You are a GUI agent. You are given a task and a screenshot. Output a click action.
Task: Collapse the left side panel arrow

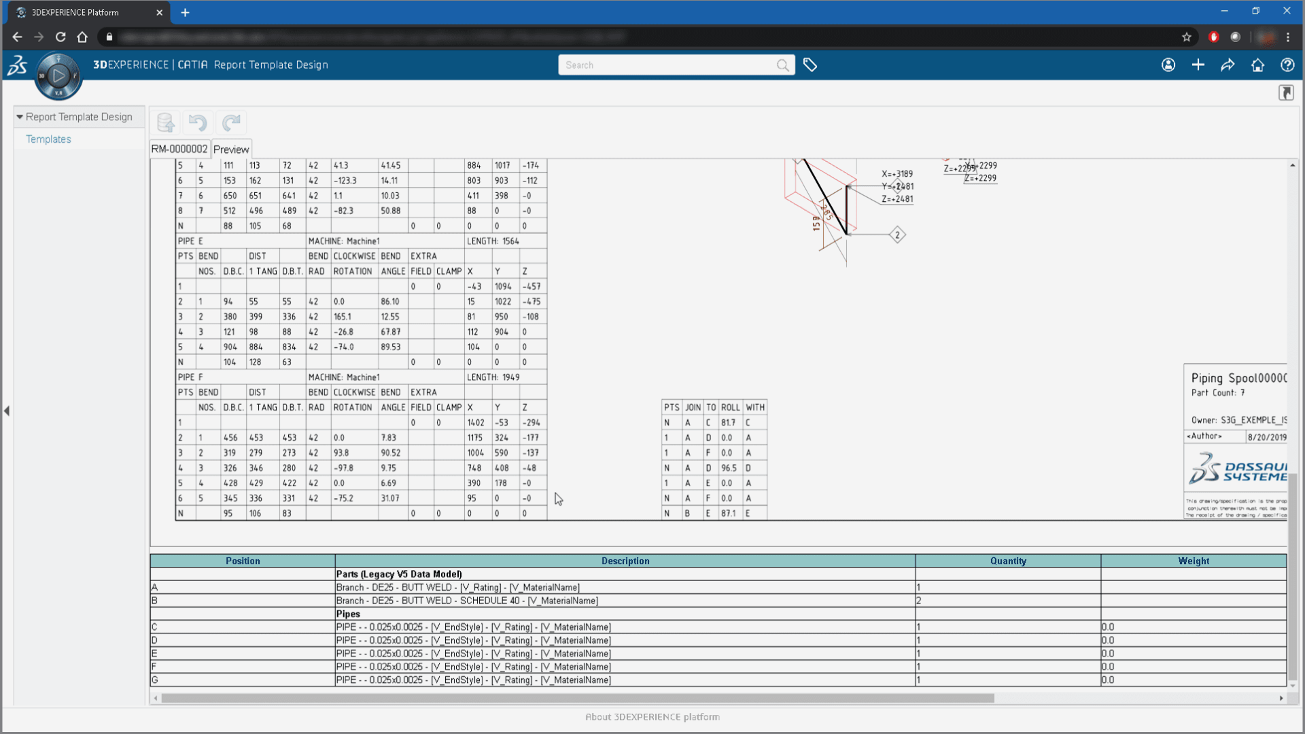7,410
